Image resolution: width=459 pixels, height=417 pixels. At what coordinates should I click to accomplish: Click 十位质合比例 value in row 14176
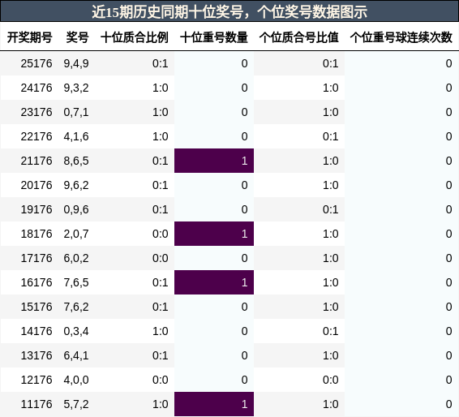[160, 331]
